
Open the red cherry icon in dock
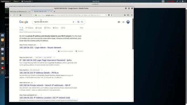tap(2, 68)
